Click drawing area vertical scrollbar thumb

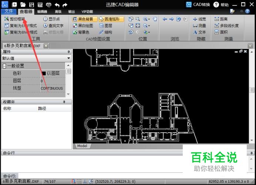click(x=252, y=90)
